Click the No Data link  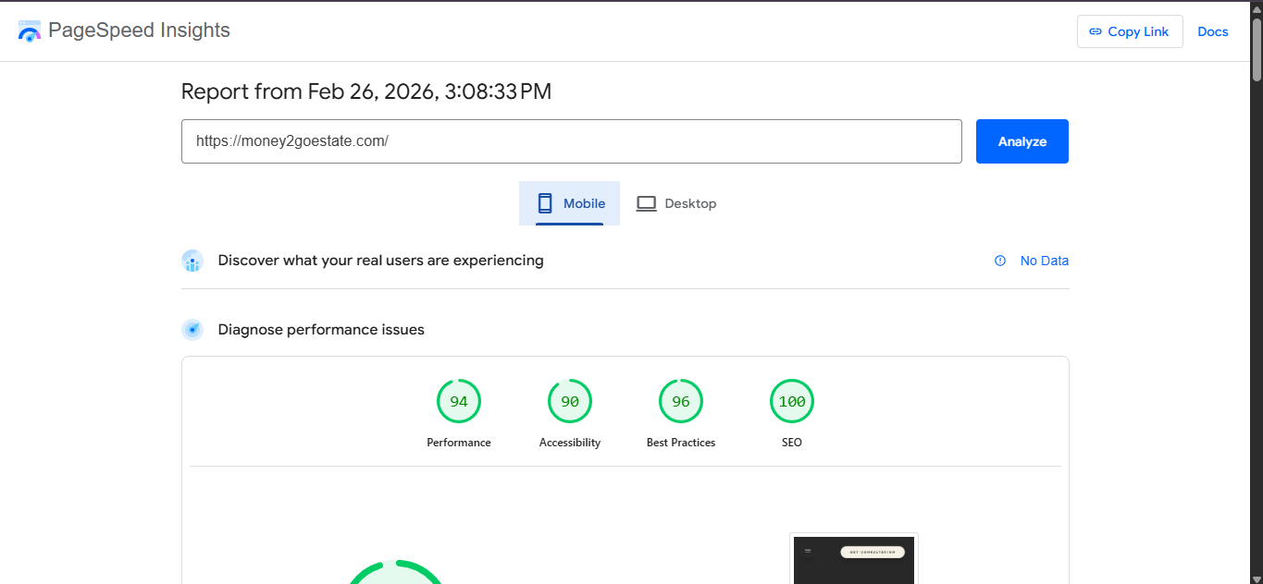click(x=1045, y=261)
